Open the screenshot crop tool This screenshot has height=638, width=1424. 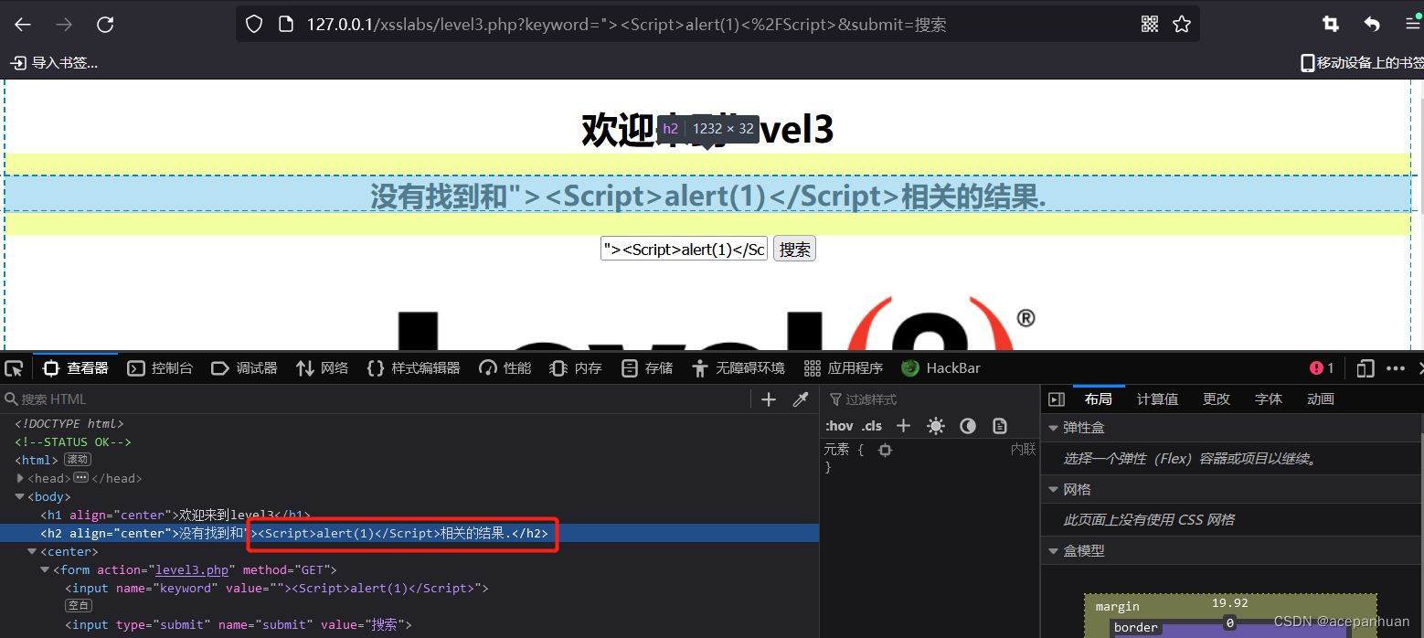(x=1331, y=25)
